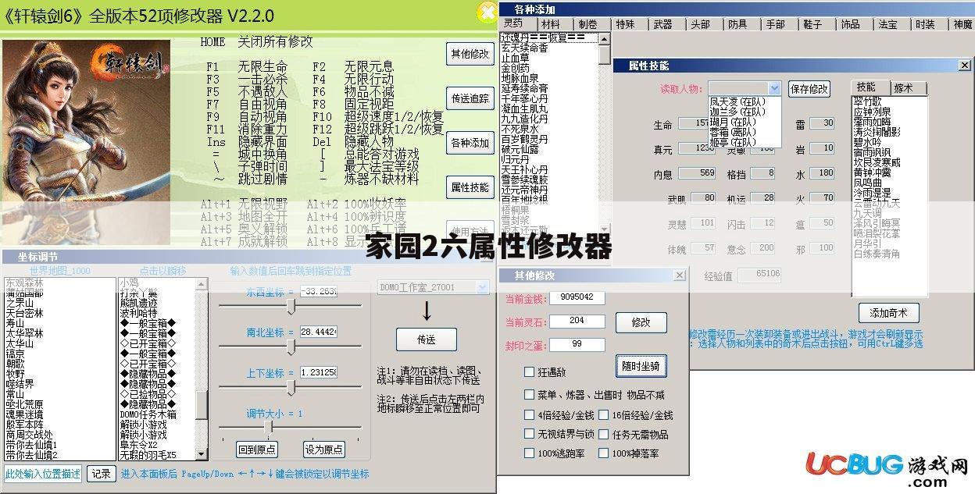Screen dimensions: 975x494
Task: Click the 调节大小 slider handle
Action: 270,427
